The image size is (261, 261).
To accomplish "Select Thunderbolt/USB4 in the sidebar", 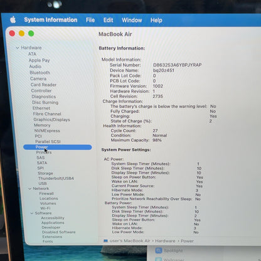I will pyautogui.click(x=56, y=178).
